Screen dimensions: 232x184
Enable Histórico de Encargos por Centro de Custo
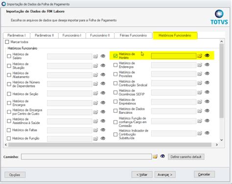pyautogui.click(x=9, y=112)
